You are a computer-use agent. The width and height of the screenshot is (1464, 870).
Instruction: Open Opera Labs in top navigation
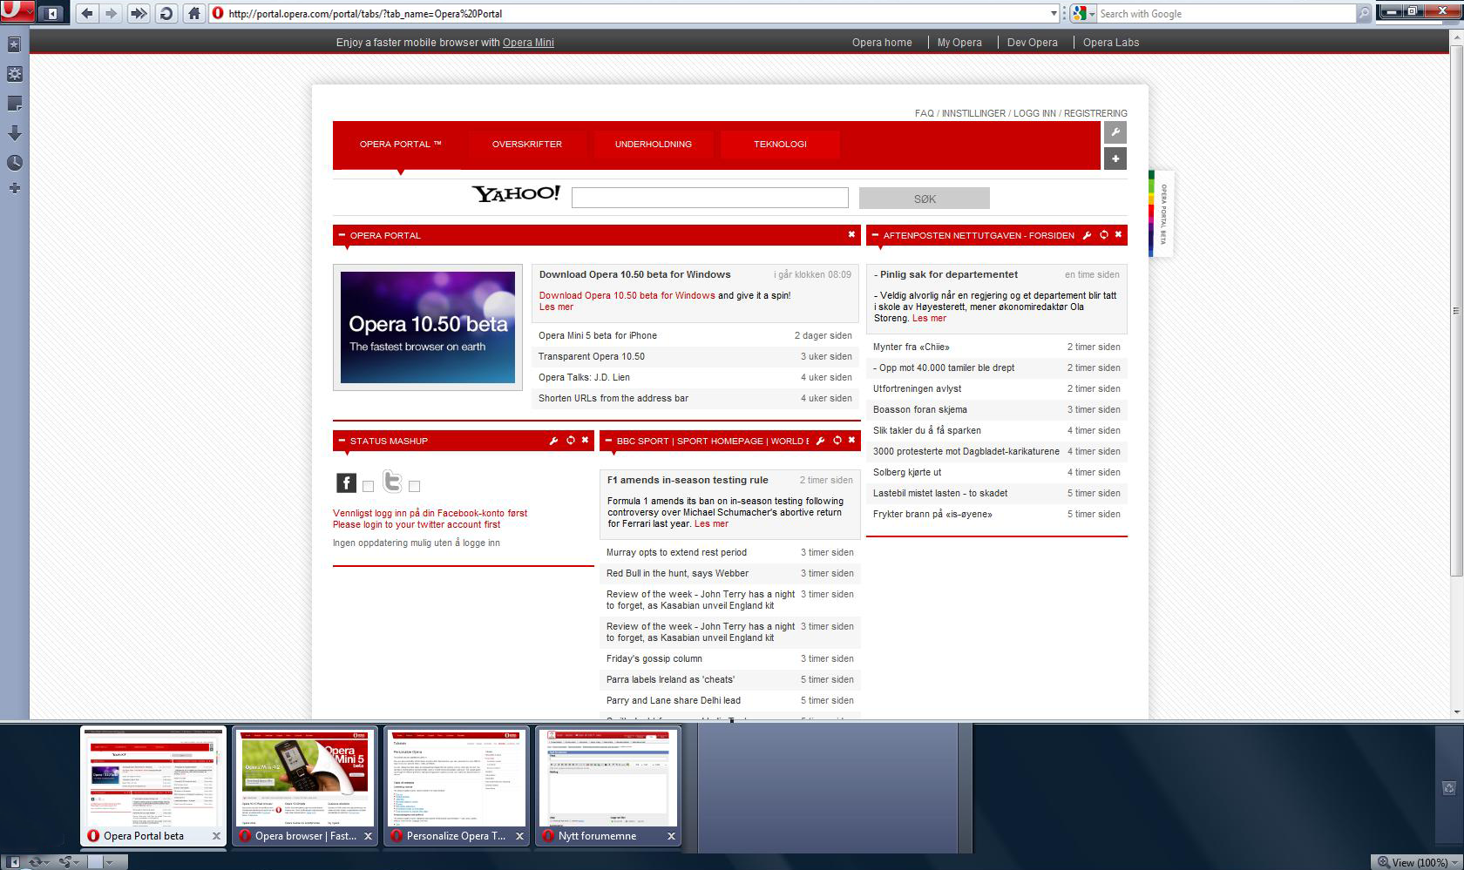(1111, 43)
